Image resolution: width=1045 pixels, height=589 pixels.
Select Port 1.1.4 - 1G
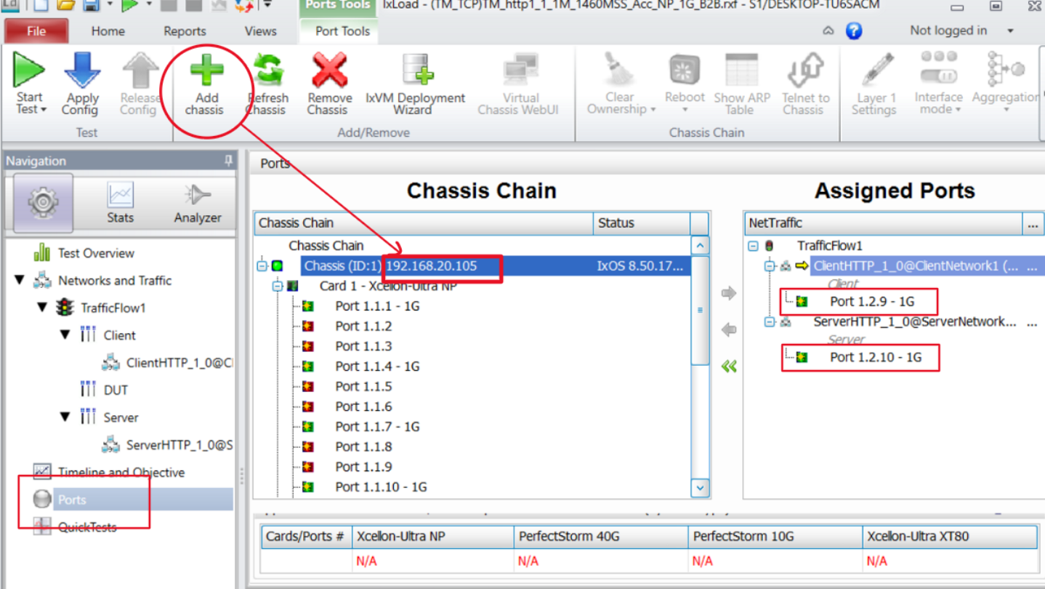click(377, 366)
